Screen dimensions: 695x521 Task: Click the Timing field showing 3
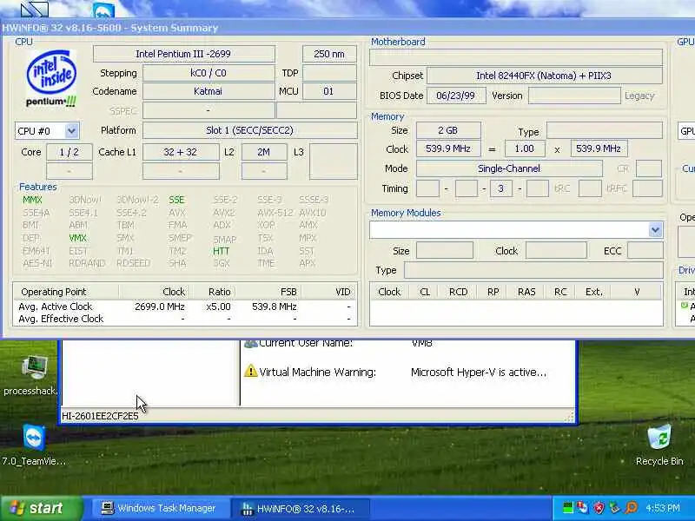501,188
